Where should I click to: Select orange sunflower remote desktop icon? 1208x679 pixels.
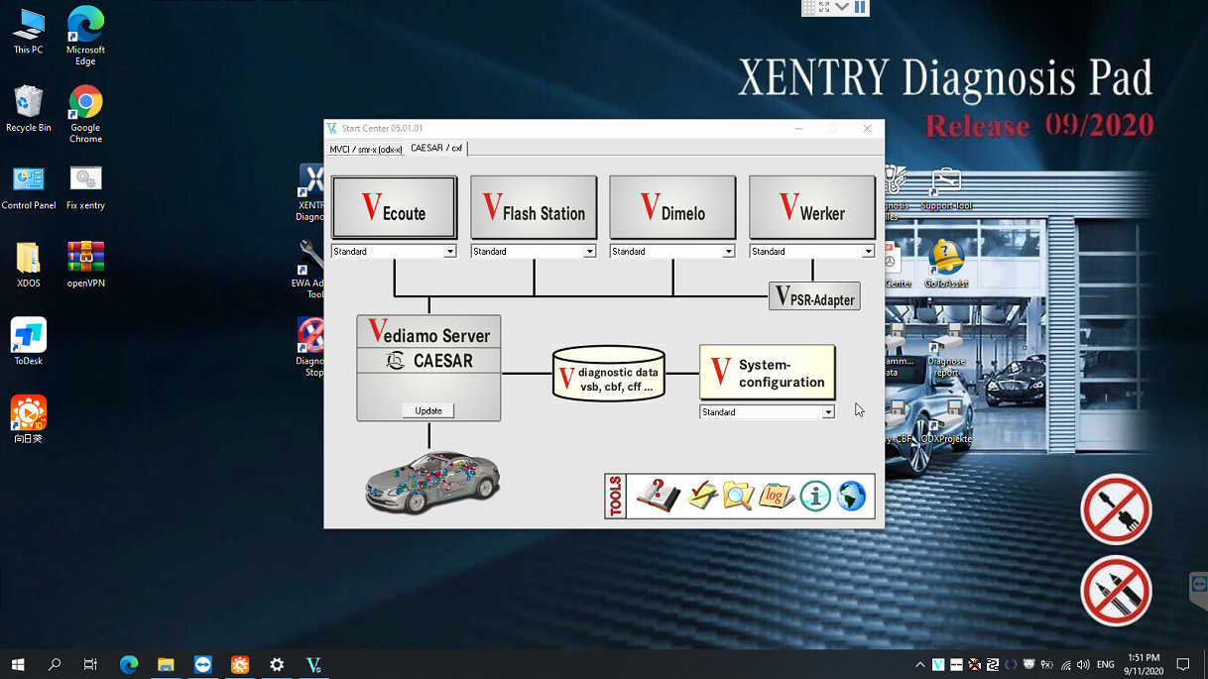(x=29, y=419)
